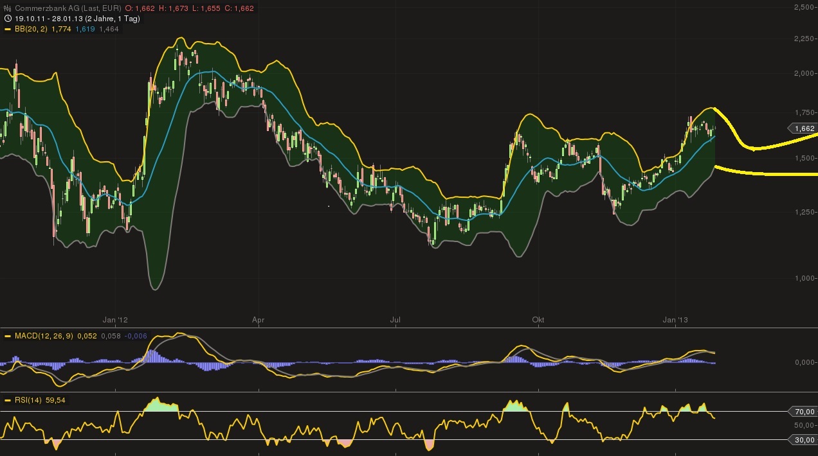Click the lower Bollinger value 1,464
This screenshot has width=818, height=456.
point(109,29)
